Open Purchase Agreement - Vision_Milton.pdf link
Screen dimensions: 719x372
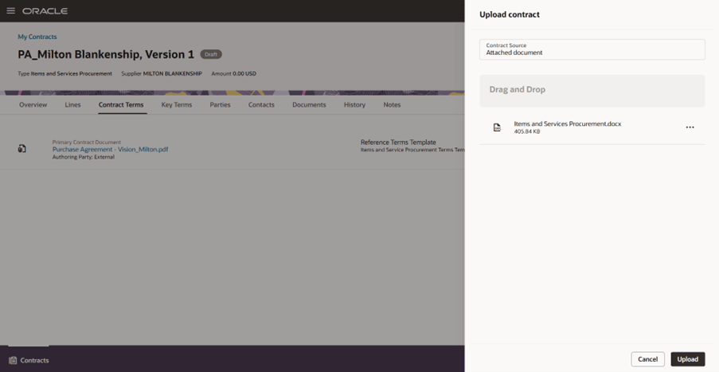coord(110,150)
